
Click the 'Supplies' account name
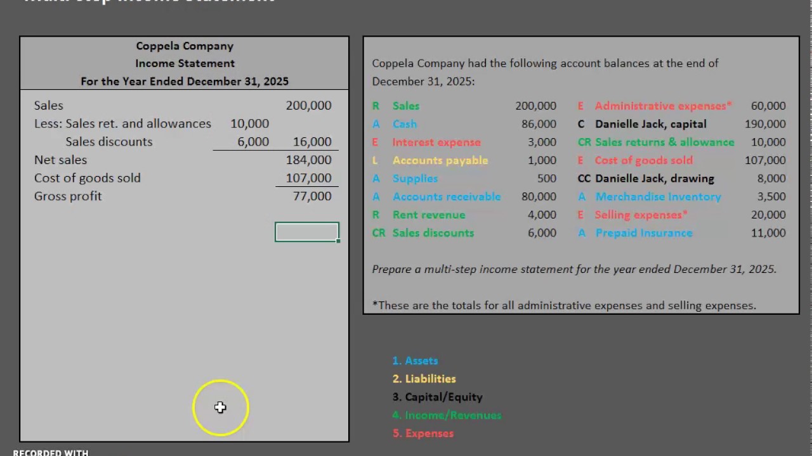click(x=415, y=178)
